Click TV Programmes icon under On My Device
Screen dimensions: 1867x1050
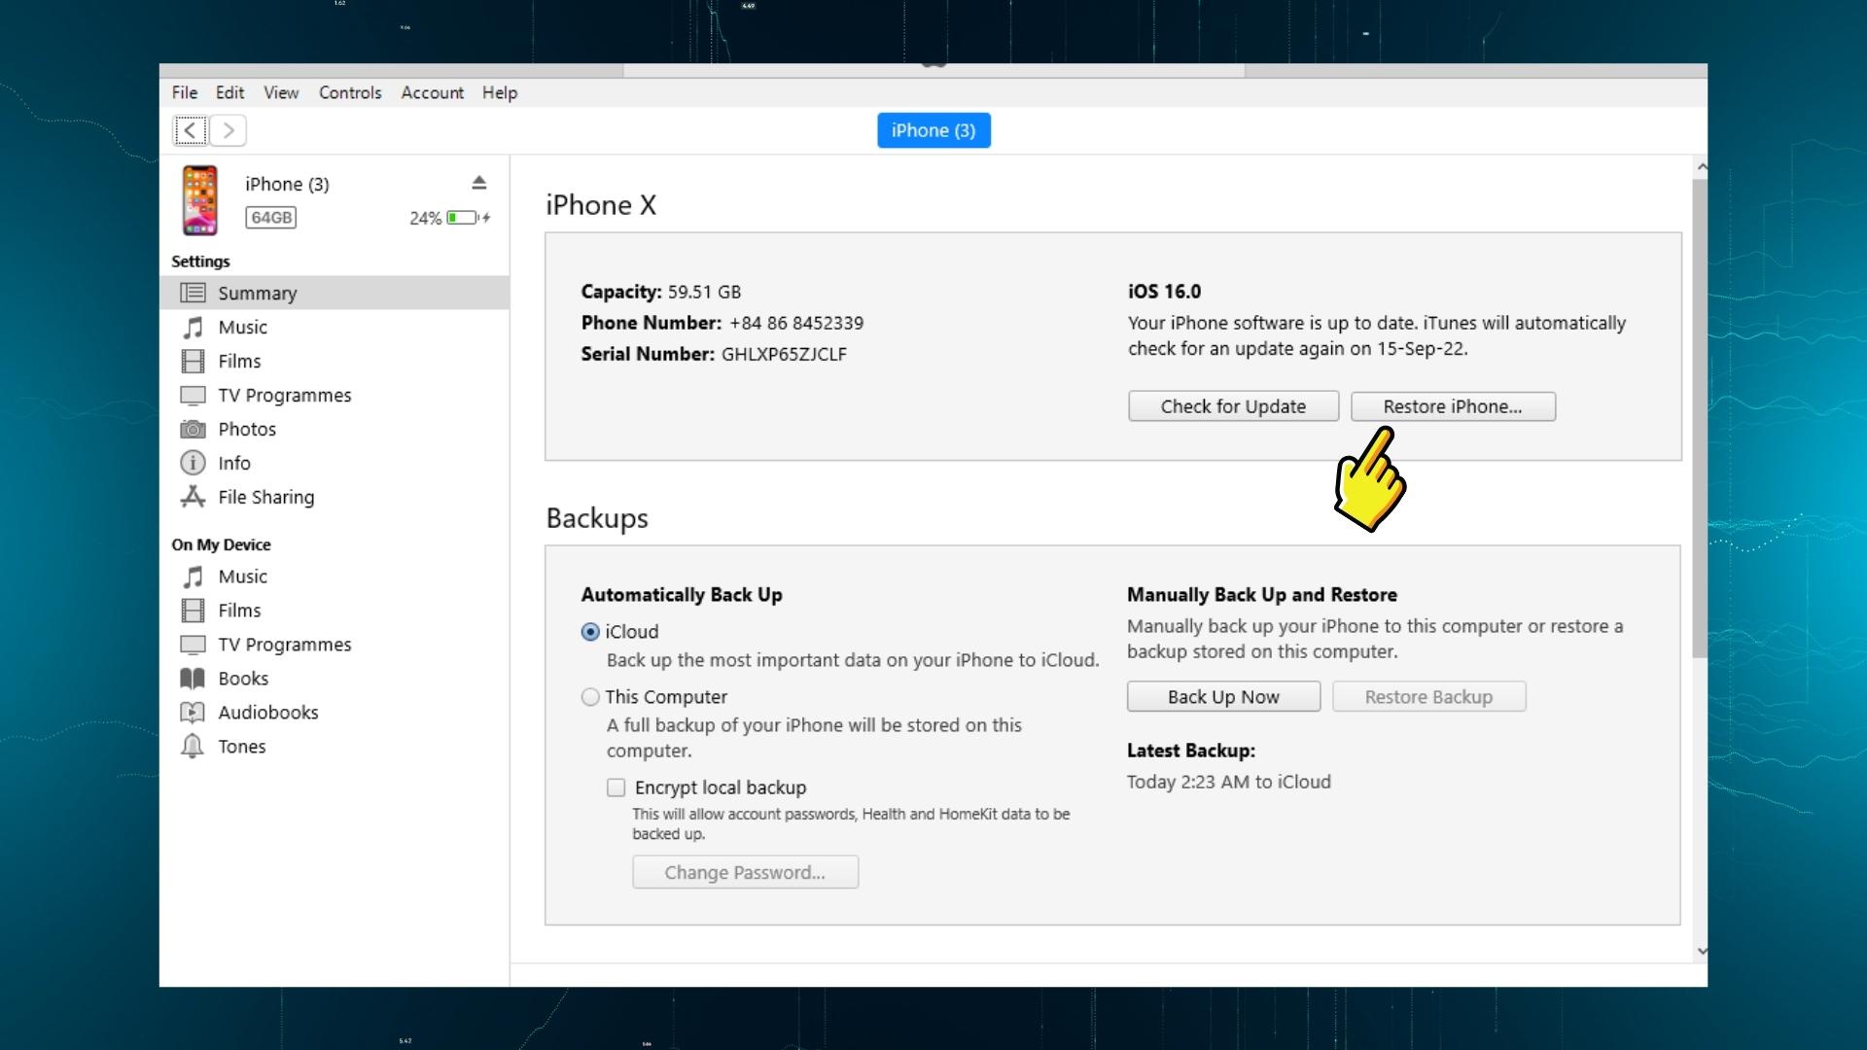pos(193,645)
